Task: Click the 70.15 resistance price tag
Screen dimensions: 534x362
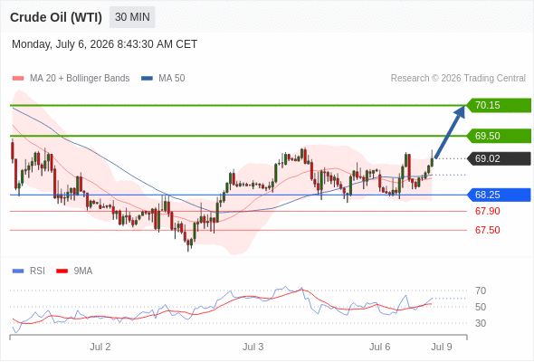Action: (499, 105)
